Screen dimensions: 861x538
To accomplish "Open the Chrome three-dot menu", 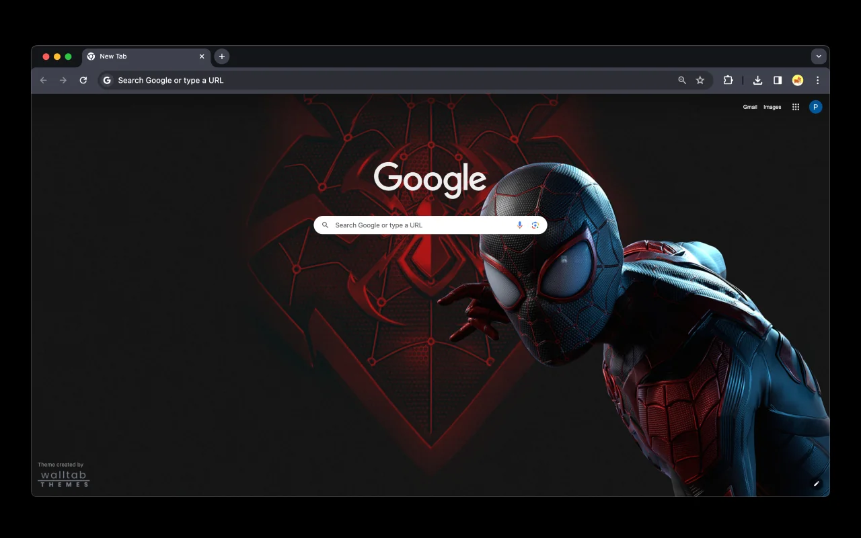I will point(818,80).
